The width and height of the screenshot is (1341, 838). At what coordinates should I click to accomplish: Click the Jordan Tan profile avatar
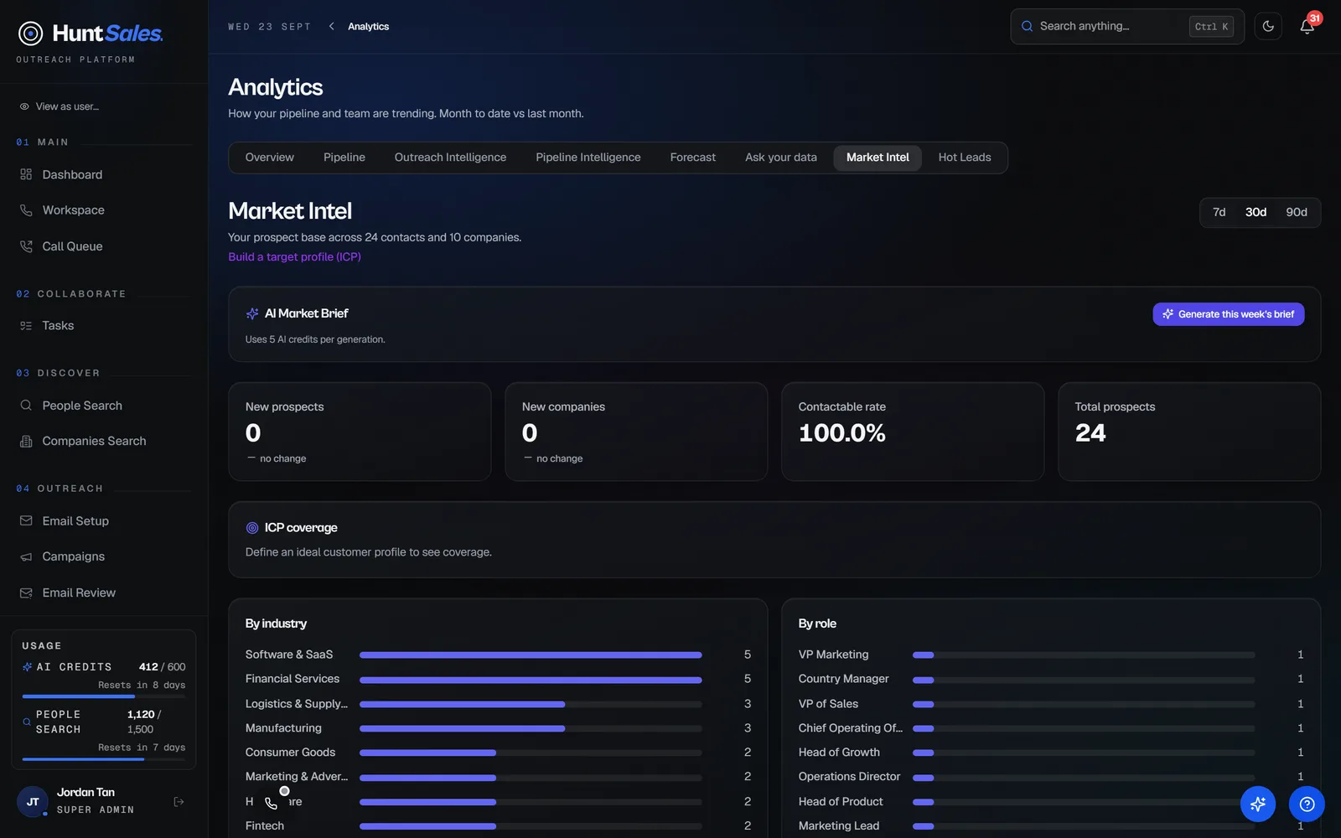[33, 802]
